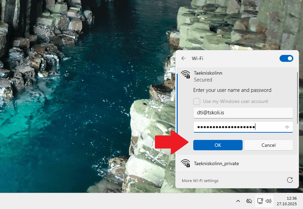Click the Taekniskolinn_private Wi-Fi signal icon
This screenshot has height=209, width=303.
coord(186,163)
